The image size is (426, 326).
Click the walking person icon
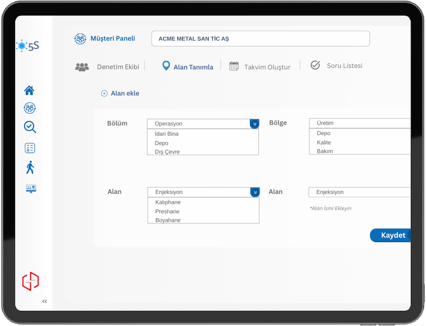pos(30,167)
